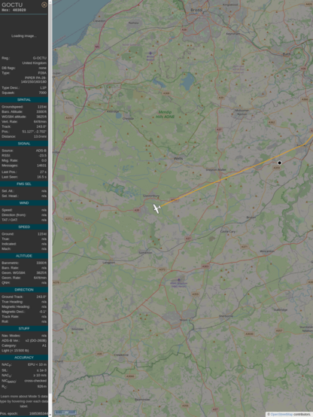
Task: Collapse the SIGNAL section header
Action: pyautogui.click(x=24, y=144)
